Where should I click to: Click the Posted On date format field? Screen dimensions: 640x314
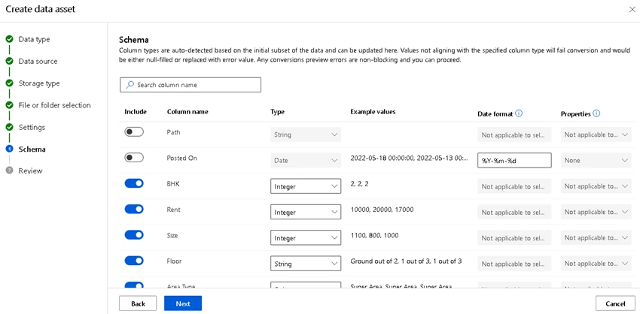(x=514, y=161)
